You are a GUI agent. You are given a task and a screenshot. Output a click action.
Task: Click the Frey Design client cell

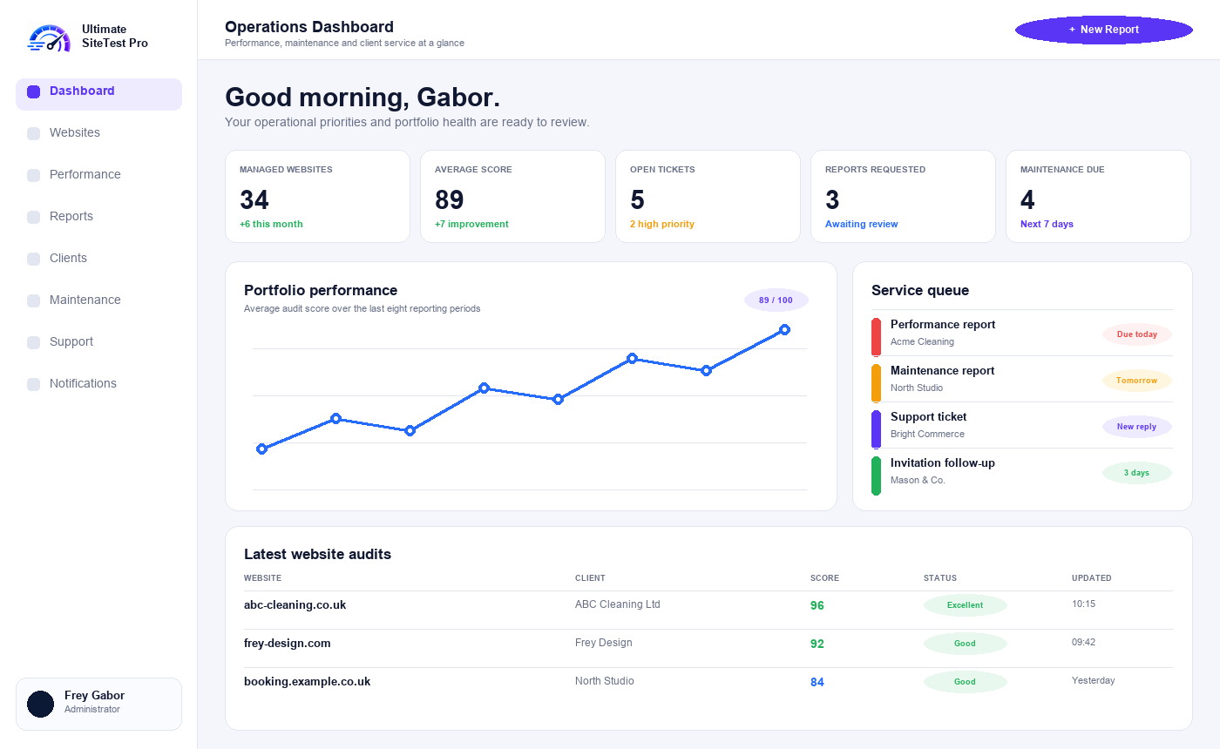pos(603,642)
